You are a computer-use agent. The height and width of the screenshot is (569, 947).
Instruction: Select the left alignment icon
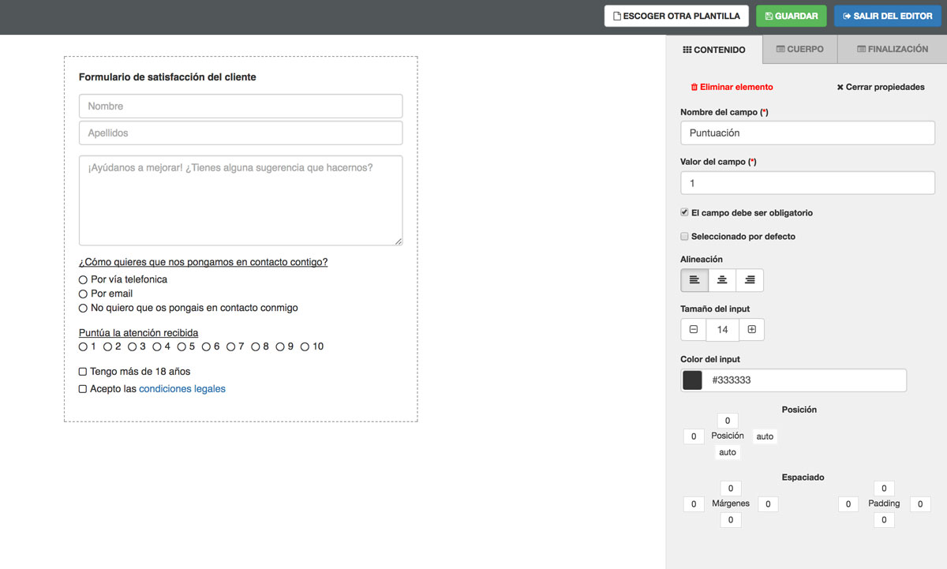[694, 280]
